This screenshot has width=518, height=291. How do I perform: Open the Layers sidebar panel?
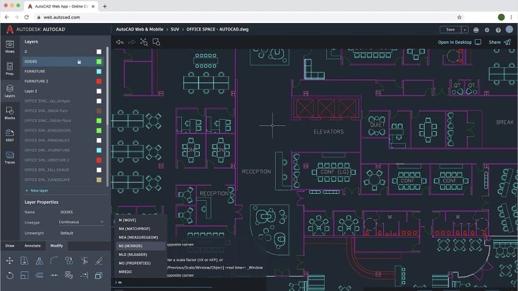(x=10, y=91)
